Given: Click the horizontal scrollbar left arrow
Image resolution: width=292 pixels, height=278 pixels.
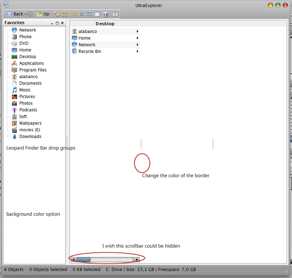Looking at the screenshot, I should [x=73, y=259].
